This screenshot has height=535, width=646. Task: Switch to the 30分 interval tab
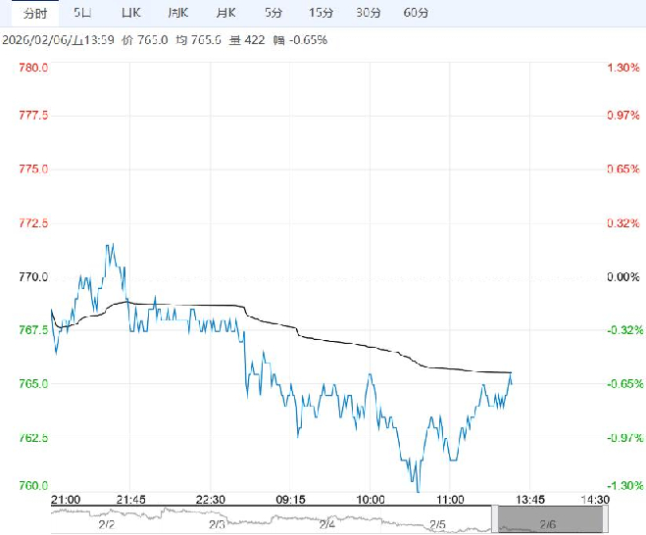pyautogui.click(x=369, y=13)
